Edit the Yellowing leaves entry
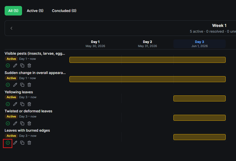 [15, 104]
